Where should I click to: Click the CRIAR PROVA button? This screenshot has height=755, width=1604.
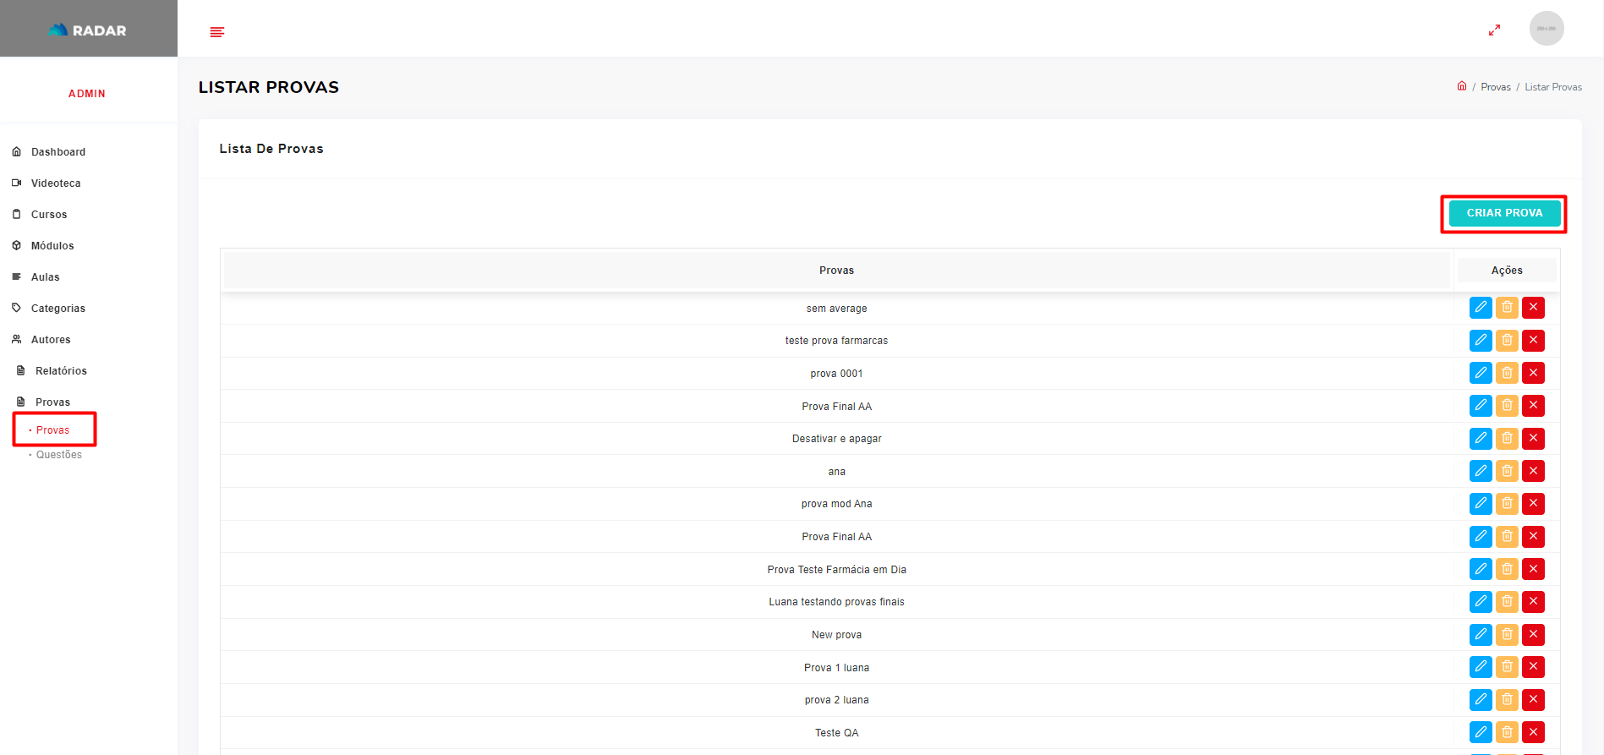click(x=1503, y=213)
